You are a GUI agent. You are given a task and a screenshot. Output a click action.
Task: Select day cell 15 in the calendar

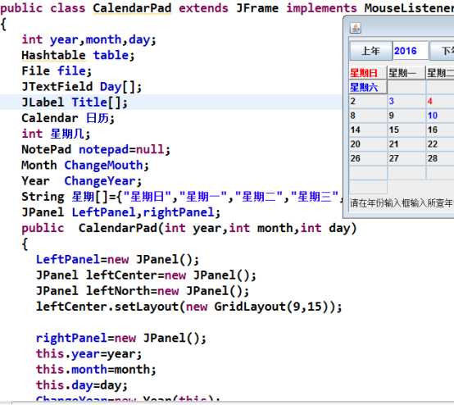(x=406, y=130)
